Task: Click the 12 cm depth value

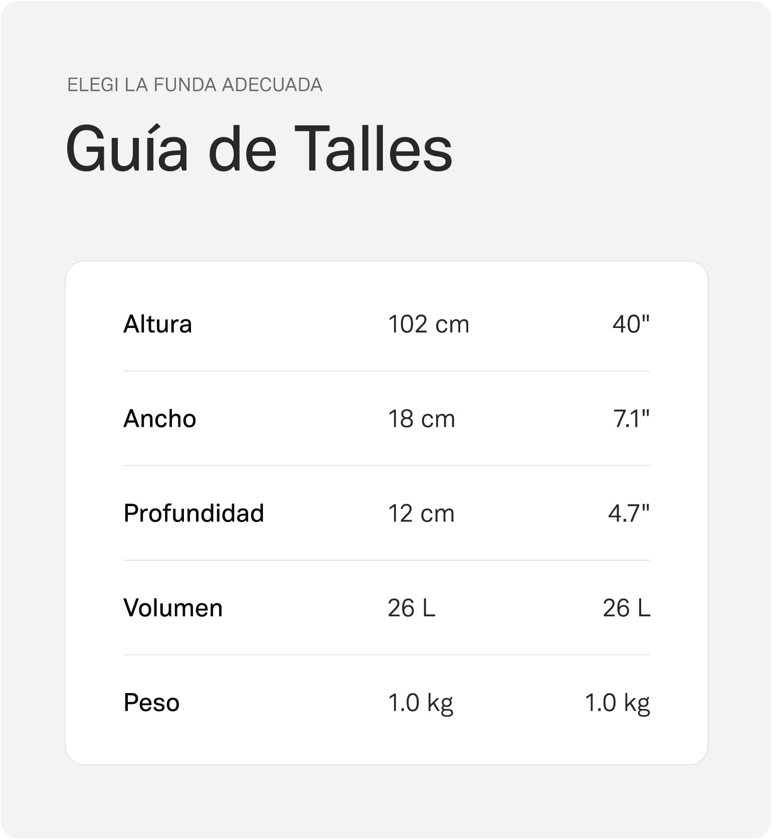Action: (x=421, y=513)
